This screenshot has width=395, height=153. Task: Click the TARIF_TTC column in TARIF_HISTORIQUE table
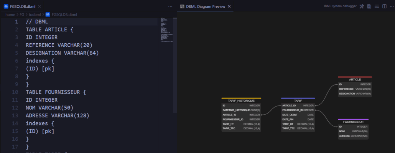tap(241, 128)
